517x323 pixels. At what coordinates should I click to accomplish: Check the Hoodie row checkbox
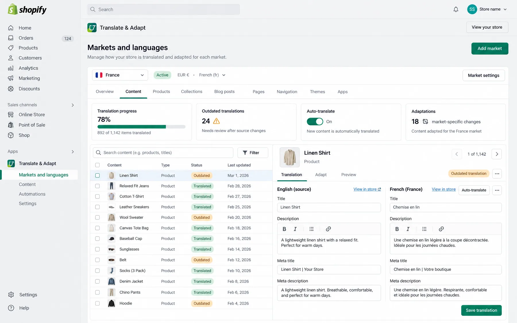[97, 303]
